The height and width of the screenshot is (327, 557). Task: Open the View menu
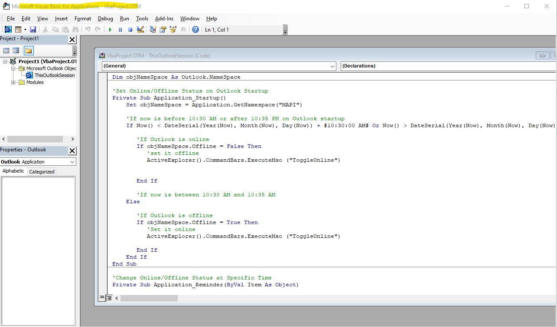[42, 19]
